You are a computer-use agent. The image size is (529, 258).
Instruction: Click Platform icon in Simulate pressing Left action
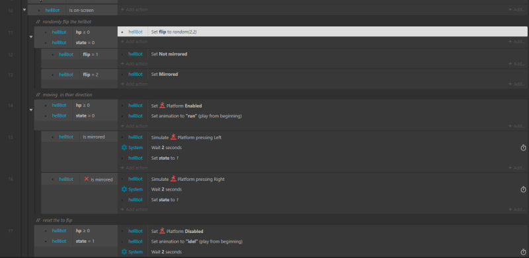(173, 137)
